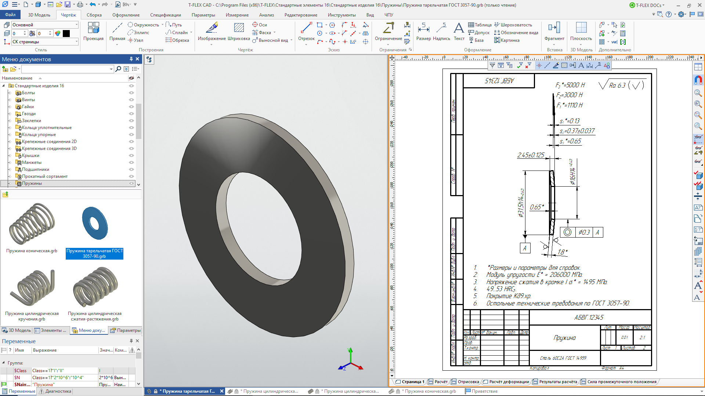Toggle the hidden-items eye in Наименование header
The image size is (705, 396).
tap(131, 78)
